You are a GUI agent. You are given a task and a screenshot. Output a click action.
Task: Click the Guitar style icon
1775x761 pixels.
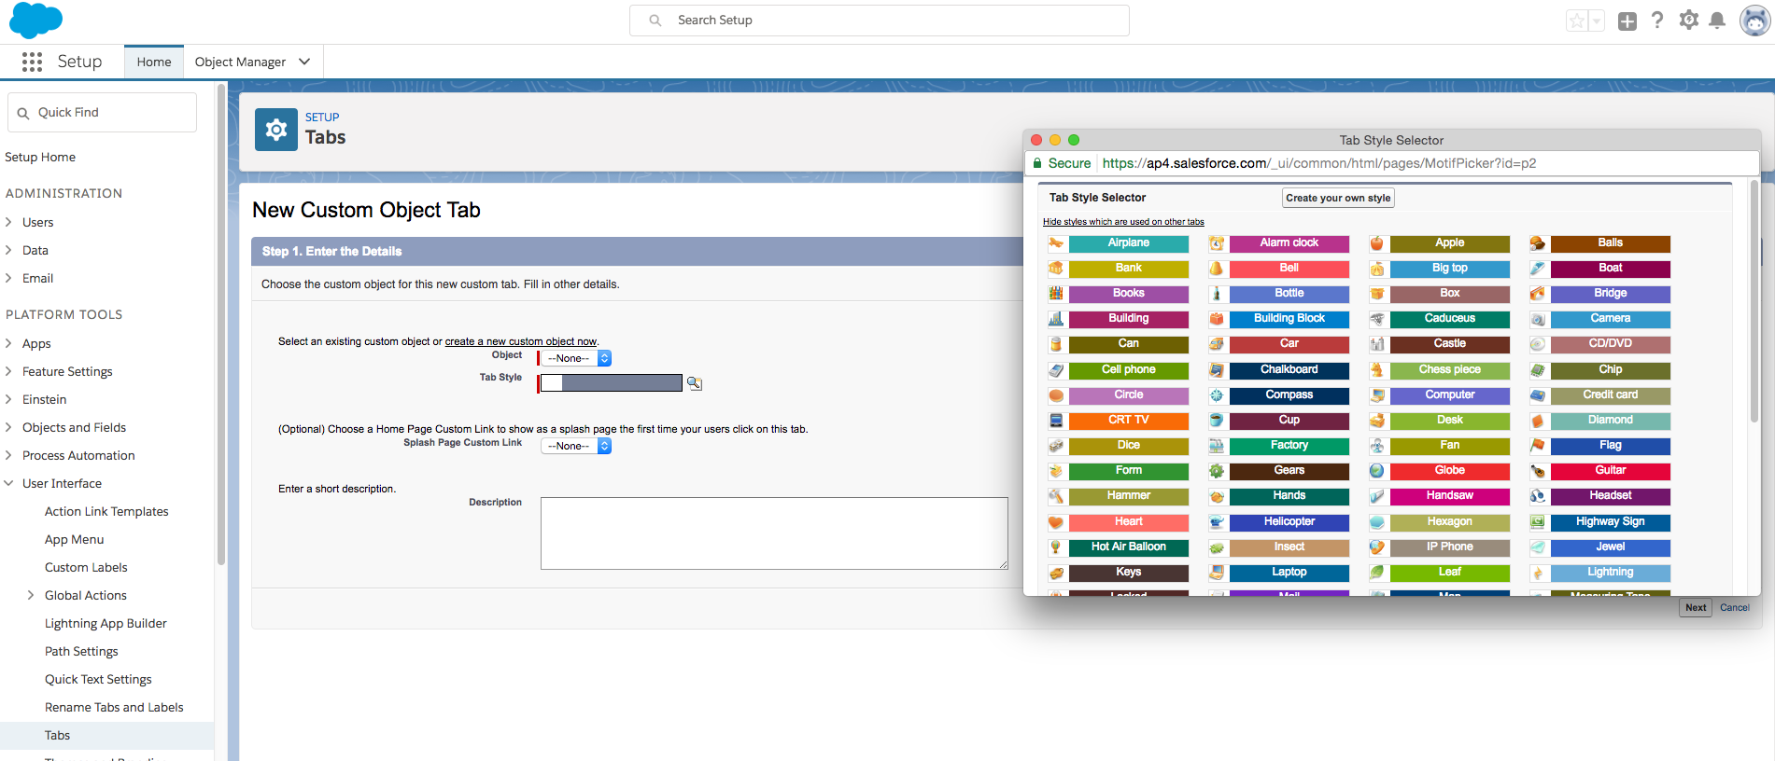click(x=1538, y=471)
